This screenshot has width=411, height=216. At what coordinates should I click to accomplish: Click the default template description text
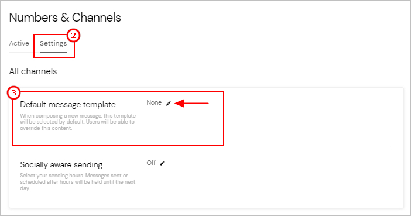click(x=78, y=122)
